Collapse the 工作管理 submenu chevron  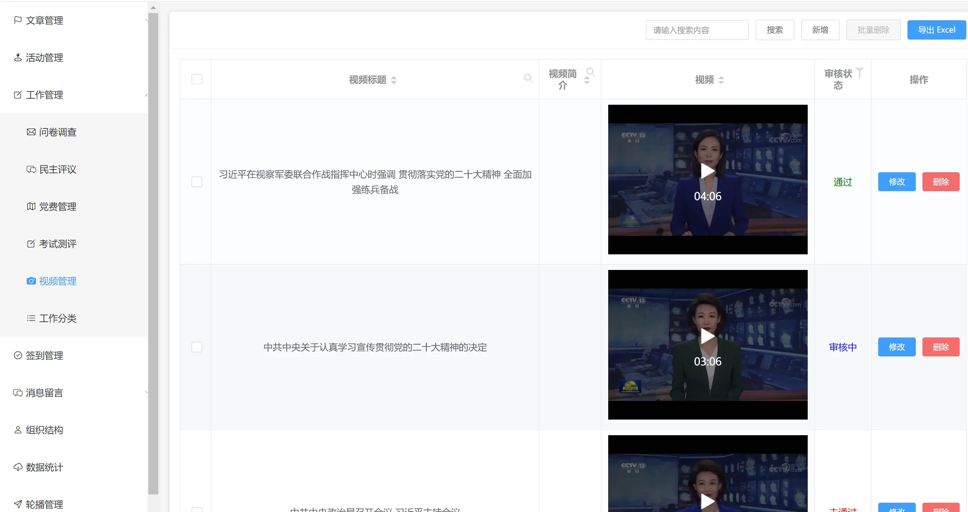(x=146, y=95)
